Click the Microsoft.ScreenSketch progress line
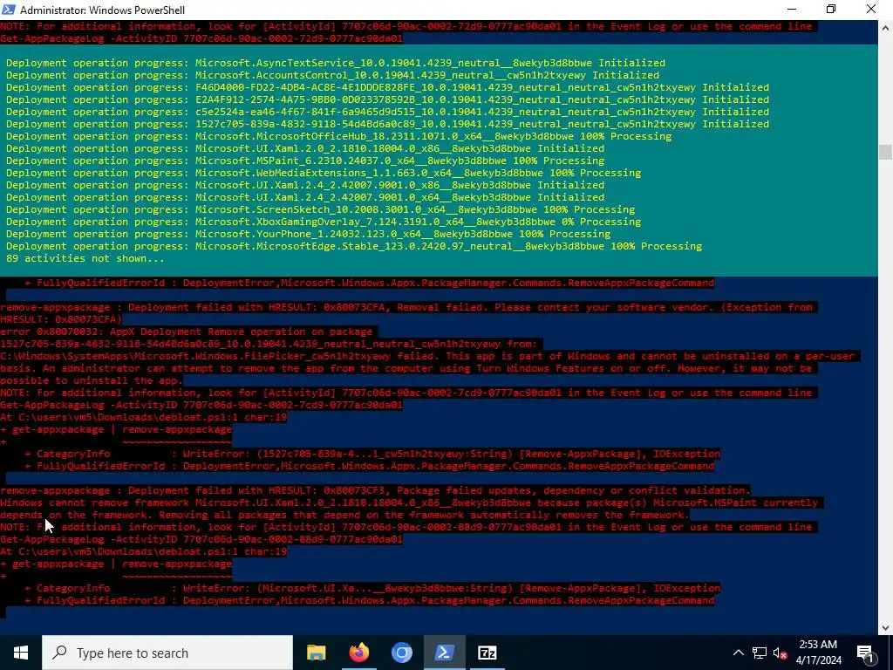The image size is (893, 670). 321,209
